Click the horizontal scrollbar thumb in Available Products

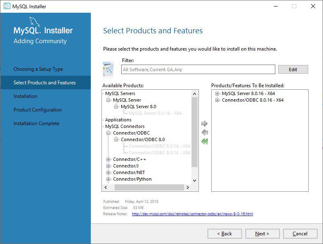click(x=149, y=187)
